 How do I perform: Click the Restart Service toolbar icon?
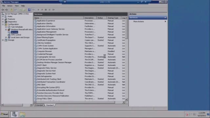(x=53, y=10)
